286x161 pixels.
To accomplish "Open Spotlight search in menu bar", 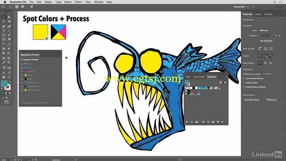I will click(275, 2).
